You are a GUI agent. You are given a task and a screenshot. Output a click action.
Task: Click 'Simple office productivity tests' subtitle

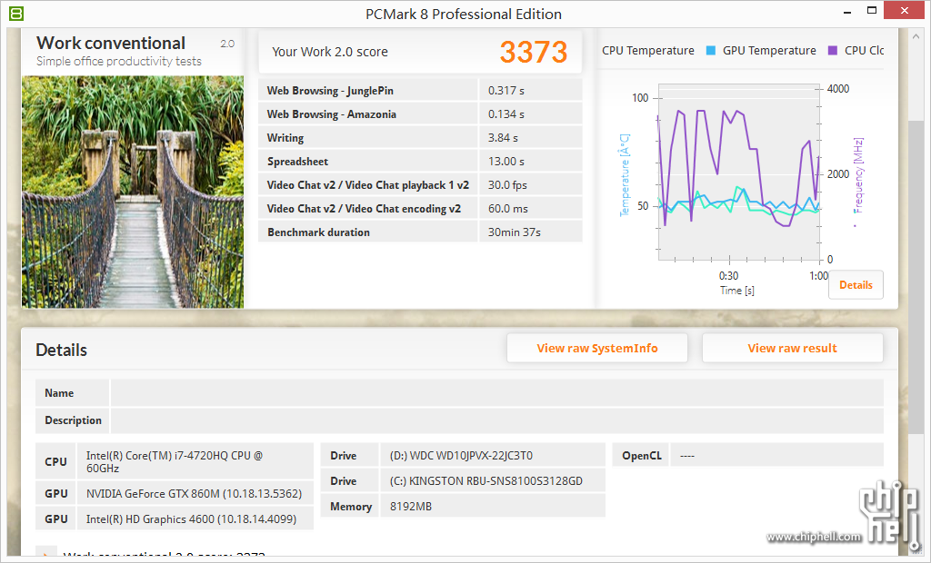point(119,61)
